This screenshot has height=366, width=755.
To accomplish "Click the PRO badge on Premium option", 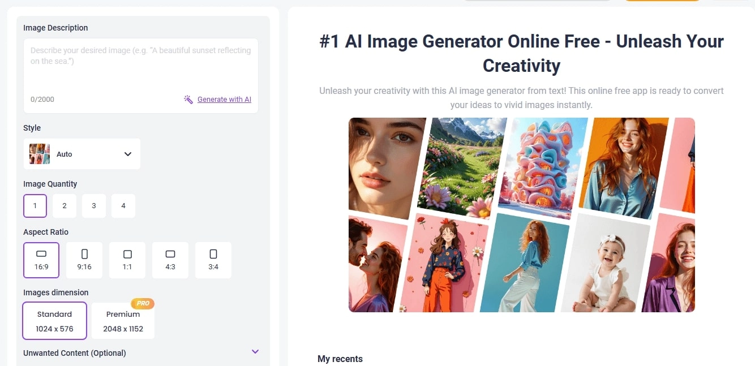I will (143, 303).
